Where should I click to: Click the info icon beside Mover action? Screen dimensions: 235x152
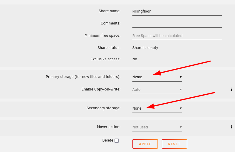231,127
